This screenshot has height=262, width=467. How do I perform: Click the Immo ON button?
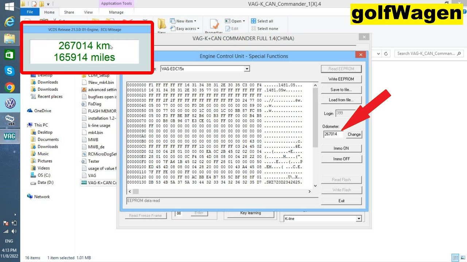[341, 148]
